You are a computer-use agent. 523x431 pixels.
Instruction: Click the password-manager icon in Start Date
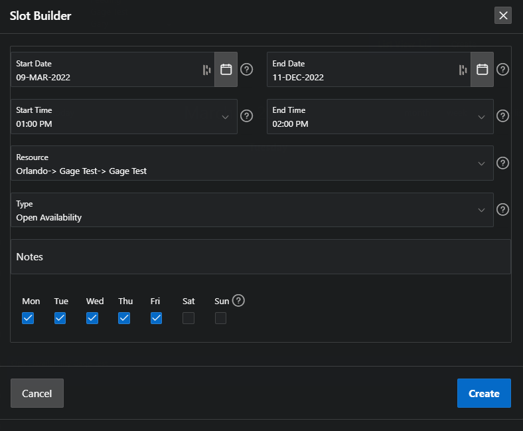coord(207,70)
